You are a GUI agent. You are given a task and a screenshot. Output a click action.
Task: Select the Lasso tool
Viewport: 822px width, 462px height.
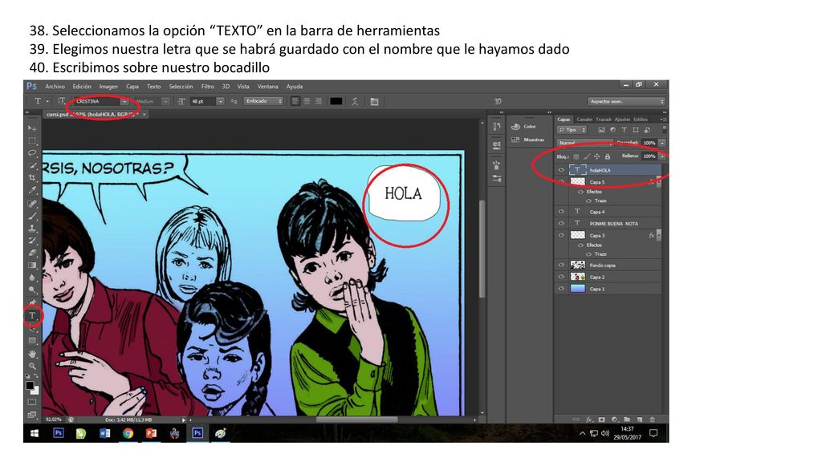point(32,153)
